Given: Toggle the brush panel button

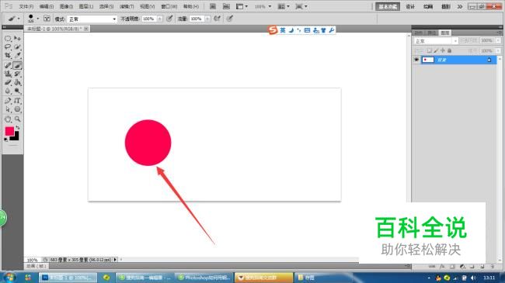Looking at the screenshot, I should 47,19.
